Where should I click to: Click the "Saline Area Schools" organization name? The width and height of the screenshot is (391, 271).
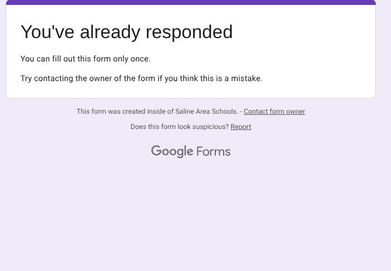(206, 112)
